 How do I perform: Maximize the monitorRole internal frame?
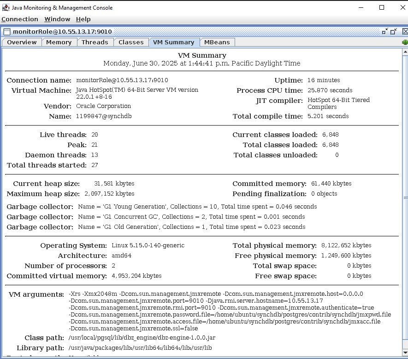click(393, 31)
